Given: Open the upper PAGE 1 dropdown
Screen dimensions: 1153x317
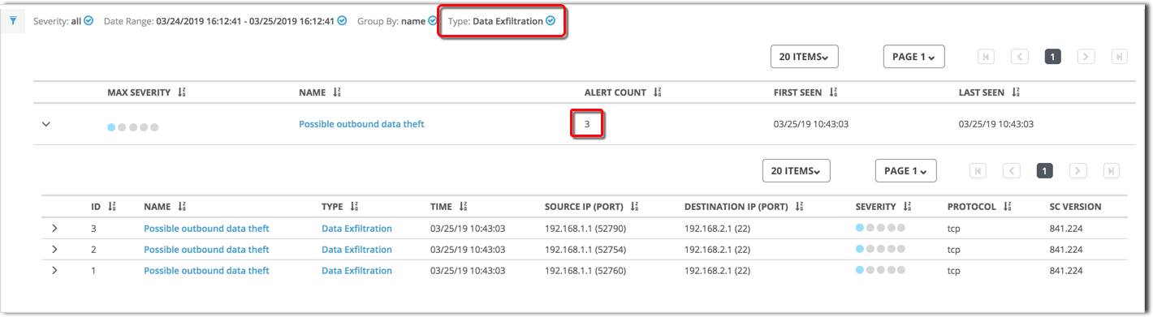Looking at the screenshot, I should pos(913,57).
